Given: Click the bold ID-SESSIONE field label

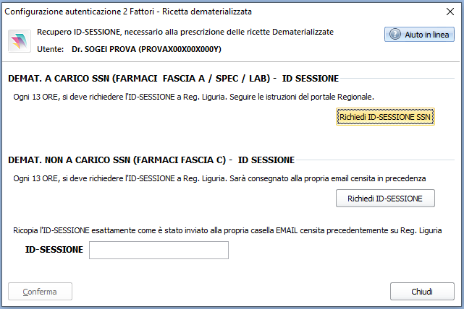Looking at the screenshot, I should (54, 250).
